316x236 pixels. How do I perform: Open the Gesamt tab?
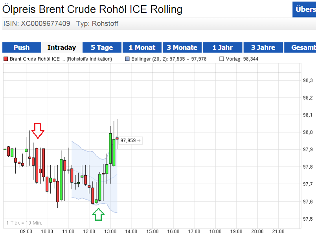pyautogui.click(x=302, y=47)
